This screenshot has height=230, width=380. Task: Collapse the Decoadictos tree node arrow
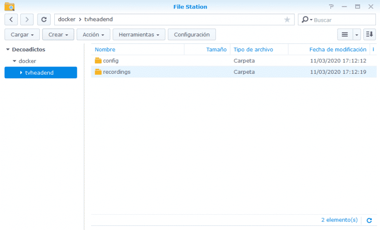(8, 49)
